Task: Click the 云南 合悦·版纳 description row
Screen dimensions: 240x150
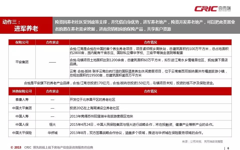Action: click(x=150, y=73)
